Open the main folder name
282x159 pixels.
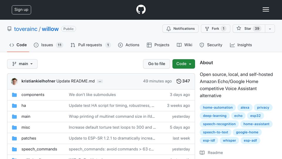[x=26, y=117]
